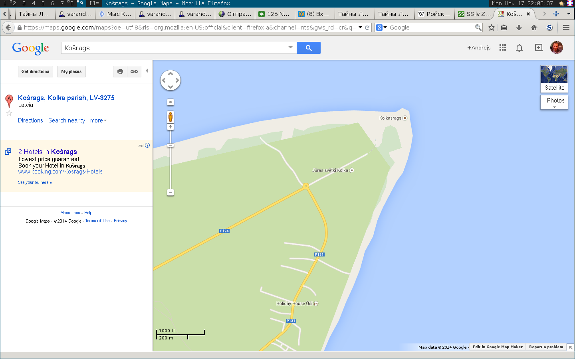The width and height of the screenshot is (575, 359).
Task: Bookmark page with the star icon
Action: click(x=492, y=28)
